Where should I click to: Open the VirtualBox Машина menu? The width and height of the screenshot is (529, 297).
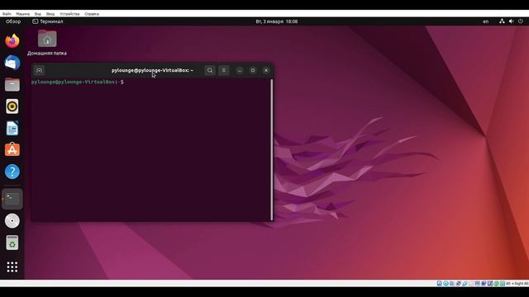[x=22, y=14]
